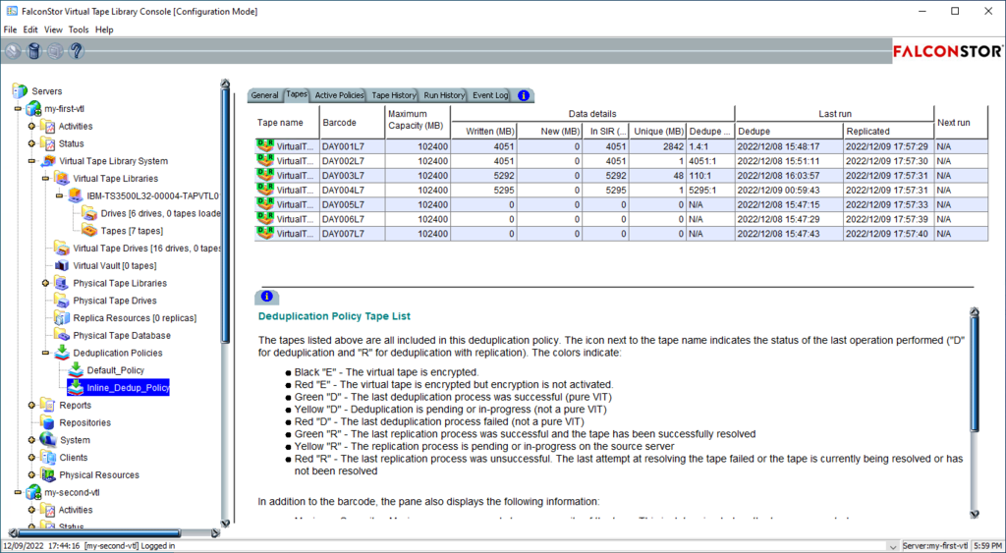Viewport: 1006px width, 553px height.
Task: Open help via question mark toolbar icon
Action: (x=77, y=51)
